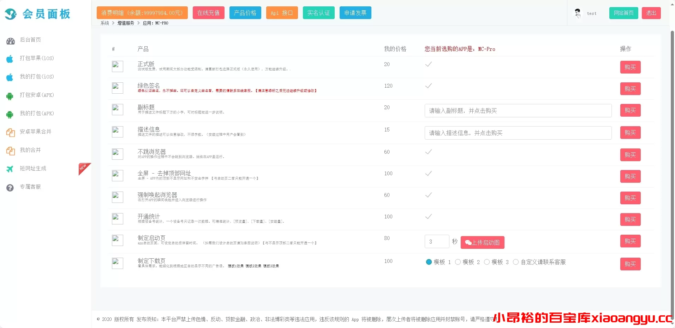Click 购买 for the 正式版 product
This screenshot has width=675, height=328.
(630, 67)
